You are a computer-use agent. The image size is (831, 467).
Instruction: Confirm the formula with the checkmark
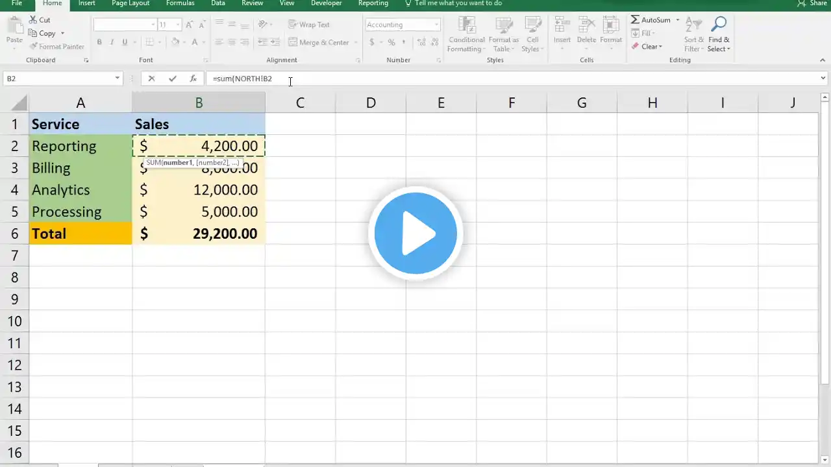[x=172, y=78]
